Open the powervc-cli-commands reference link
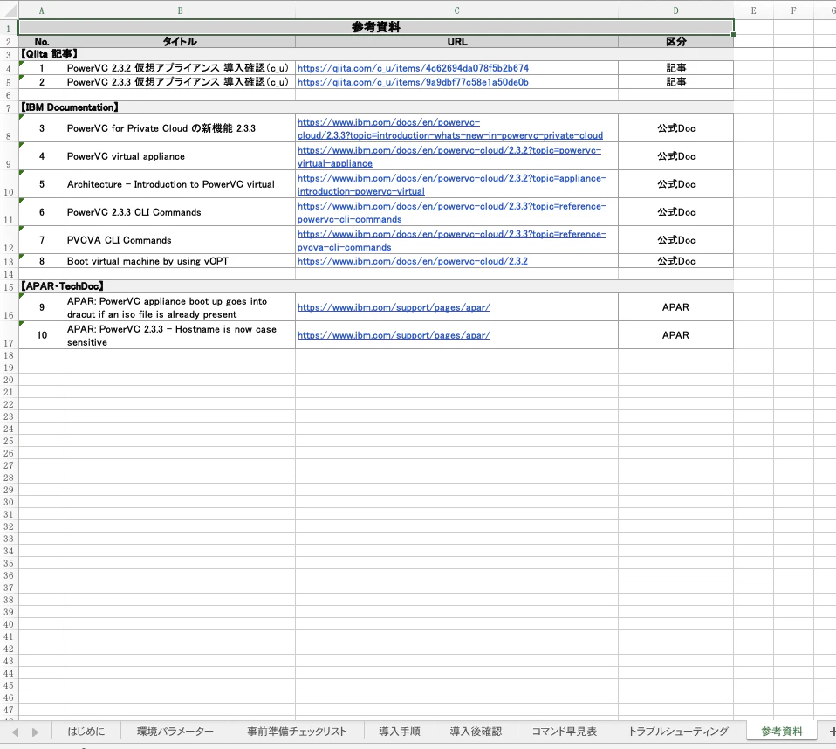836x749 pixels. pyautogui.click(x=451, y=212)
